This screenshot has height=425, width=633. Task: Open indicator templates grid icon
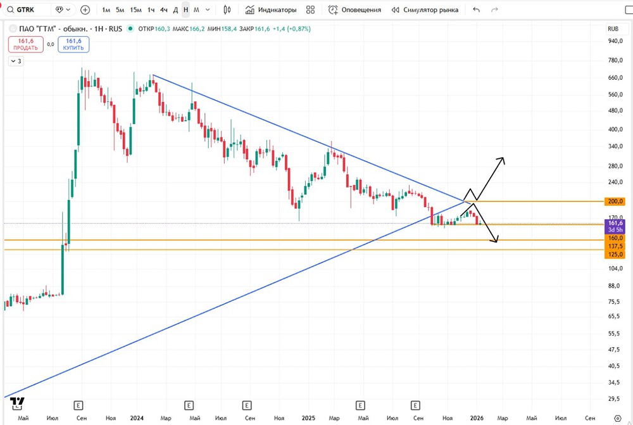310,10
